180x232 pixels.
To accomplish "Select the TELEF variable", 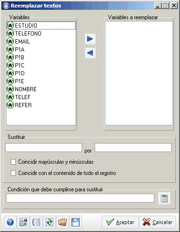I will click(41, 97).
